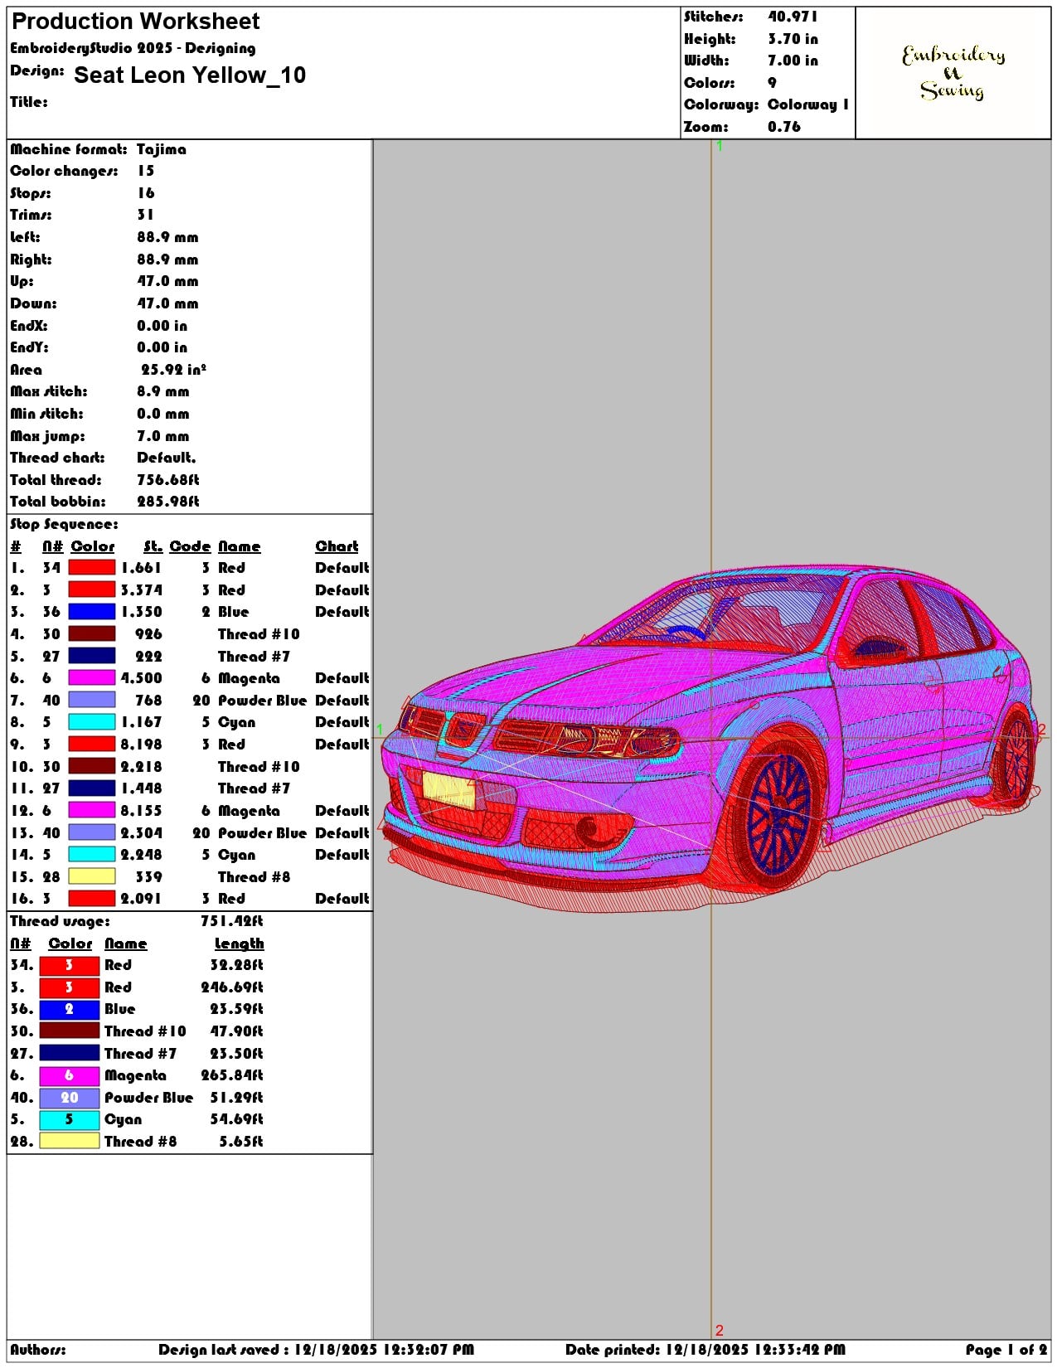1057x1368 pixels.
Task: Select the Magenta swatch numbered 6 under Thread usage
Action: (70, 1075)
